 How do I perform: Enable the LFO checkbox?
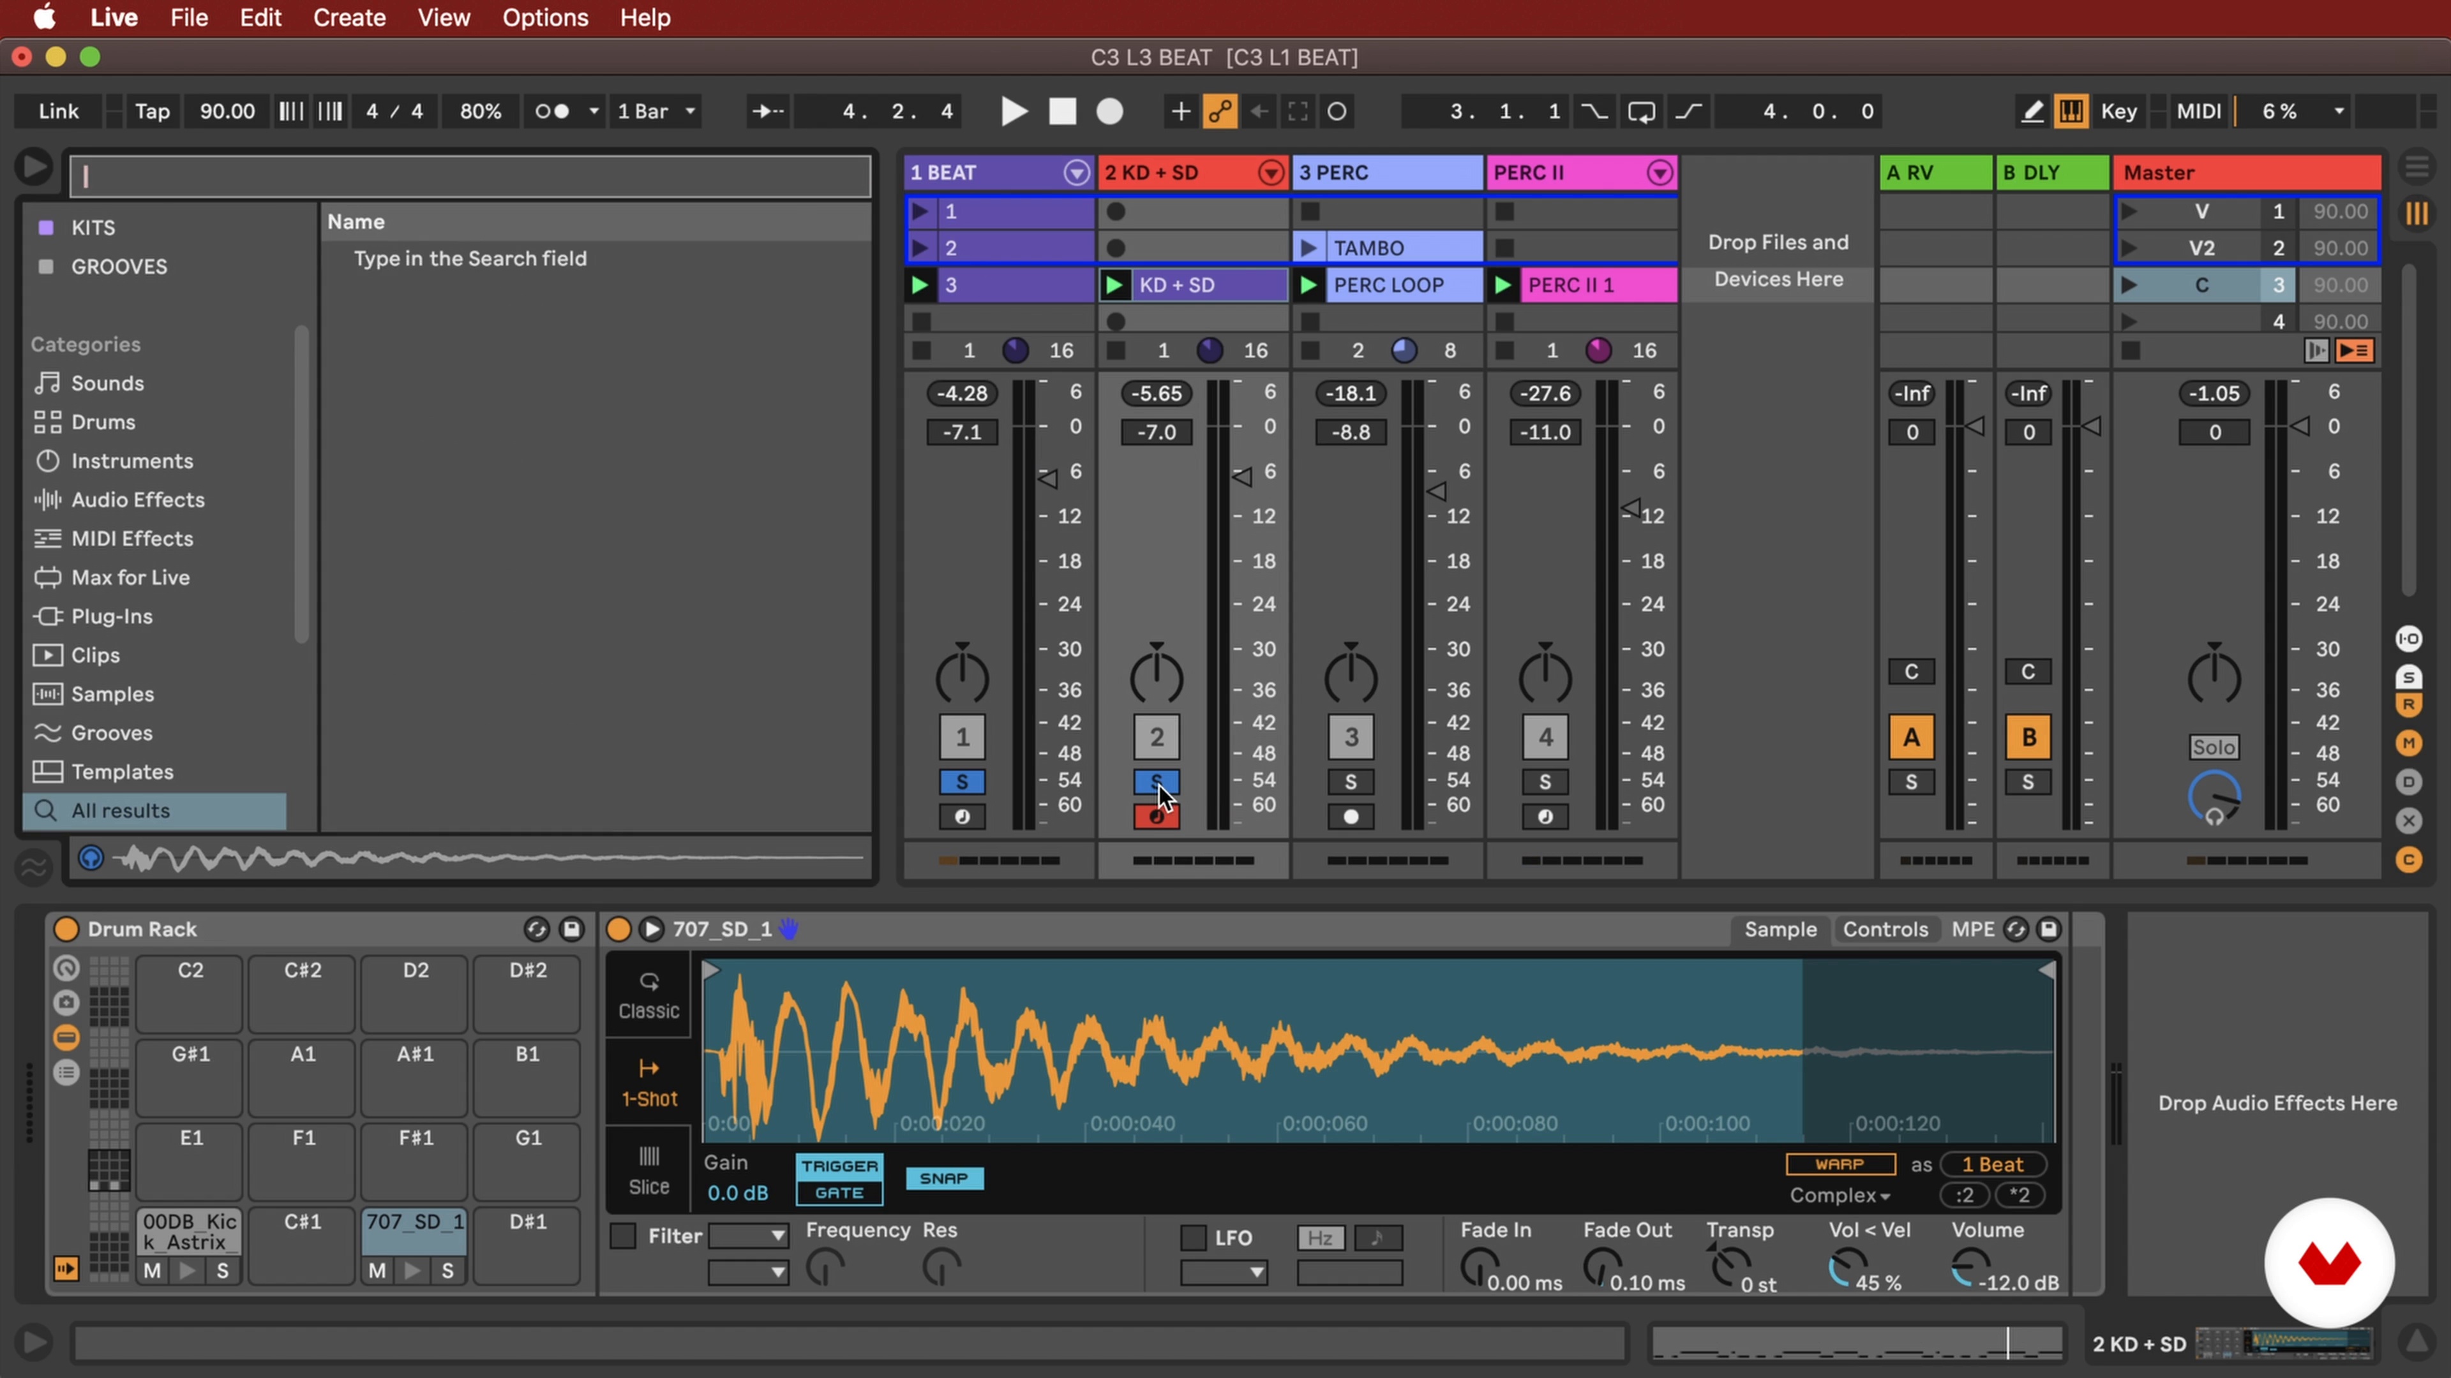[1193, 1238]
